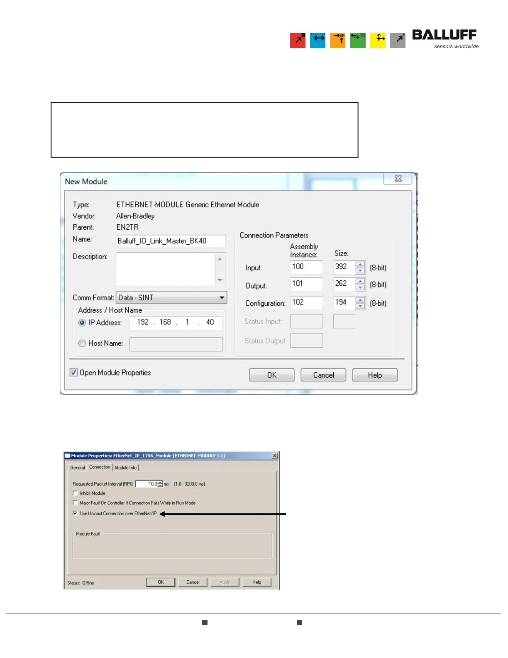Close the New Module dialog

(398, 178)
